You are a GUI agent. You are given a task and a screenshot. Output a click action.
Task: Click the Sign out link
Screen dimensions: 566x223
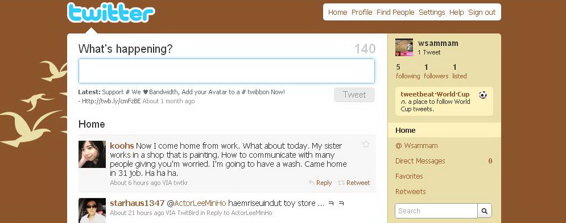[482, 12]
